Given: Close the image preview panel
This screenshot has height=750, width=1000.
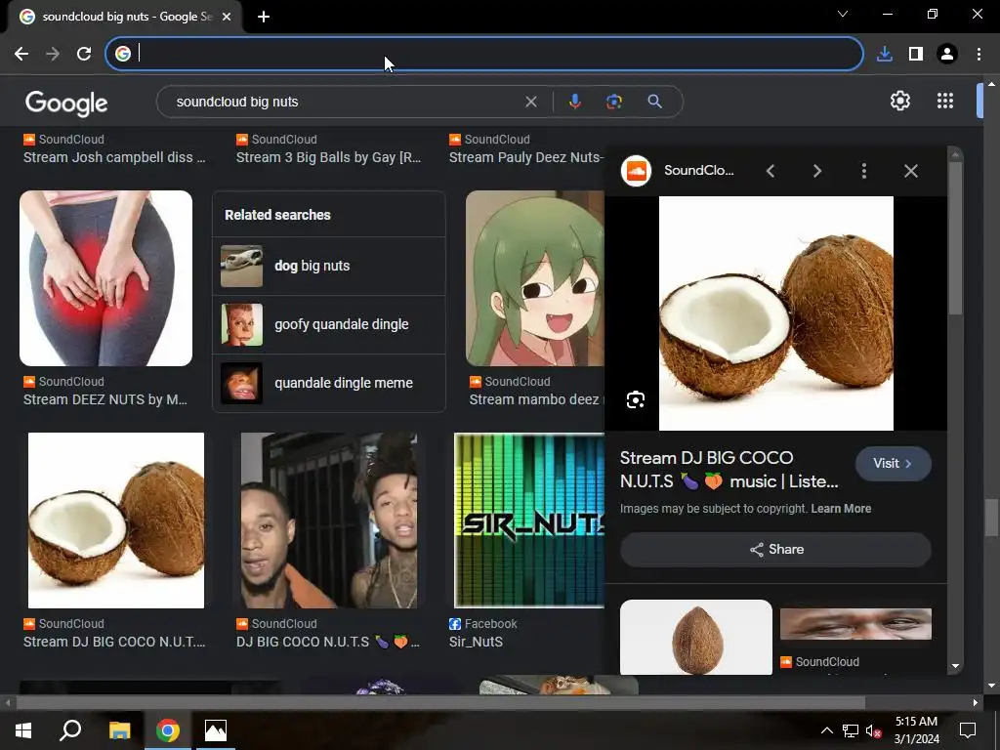Looking at the screenshot, I should [911, 171].
